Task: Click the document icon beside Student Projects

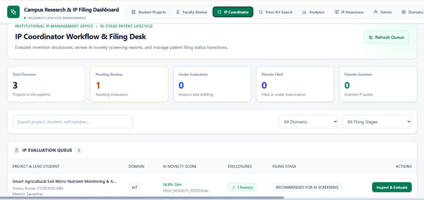Action: [x=133, y=12]
